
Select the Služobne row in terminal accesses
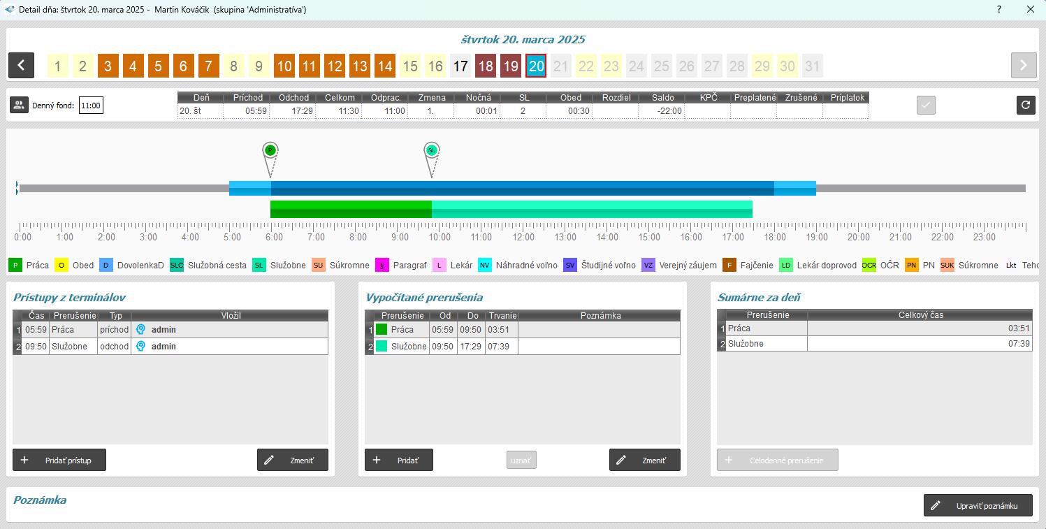pyautogui.click(x=73, y=347)
